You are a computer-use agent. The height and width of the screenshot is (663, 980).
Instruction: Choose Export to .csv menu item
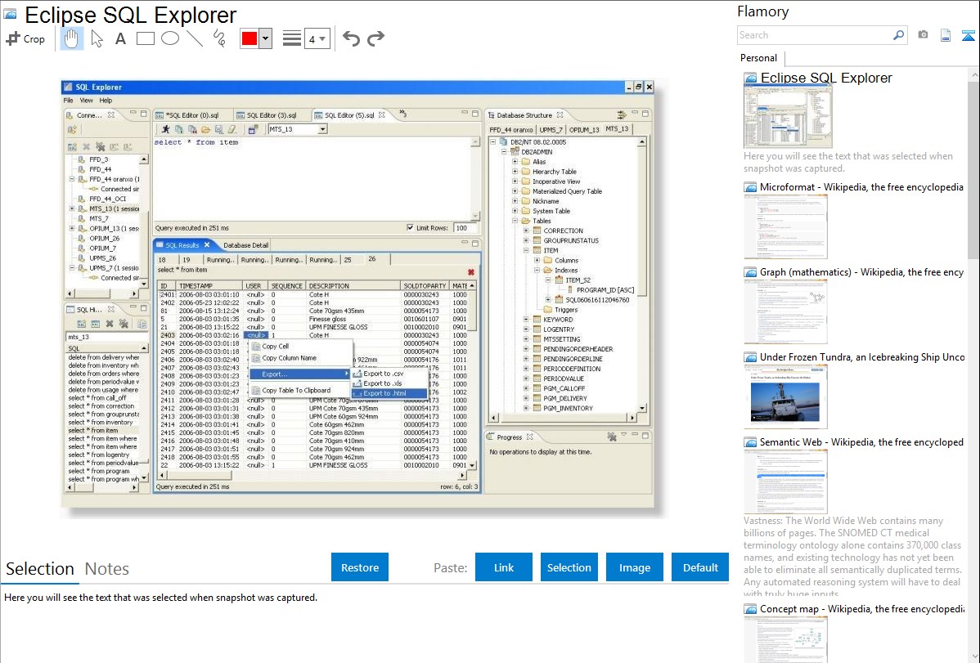pos(389,373)
